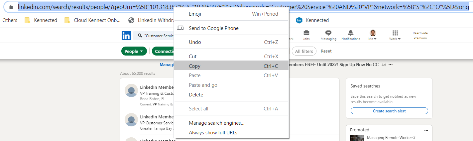The image size is (473, 141).
Task: Choose Send to Google Phone
Action: click(x=231, y=28)
